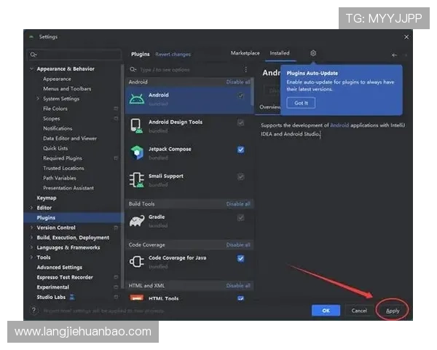
Task: Click the Android plugin robot icon
Action: [137, 99]
